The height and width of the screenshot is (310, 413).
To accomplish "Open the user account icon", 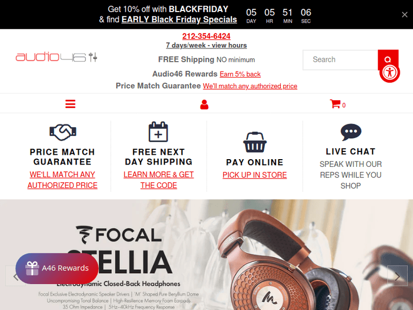I will pos(204,104).
